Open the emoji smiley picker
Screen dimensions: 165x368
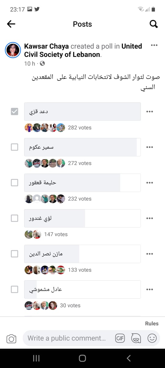[152, 338]
